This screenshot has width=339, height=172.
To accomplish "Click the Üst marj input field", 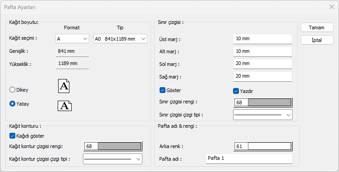I will [263, 39].
